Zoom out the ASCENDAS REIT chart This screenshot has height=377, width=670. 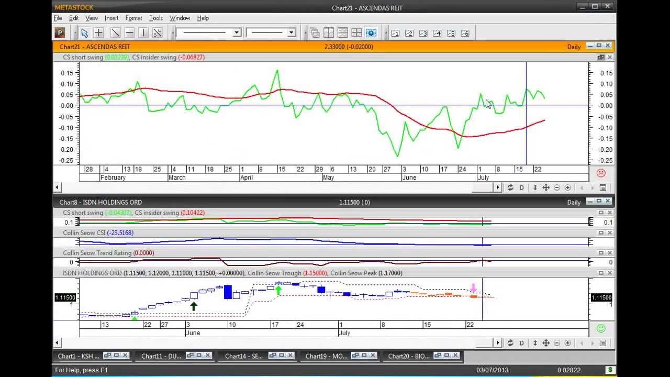coord(557,187)
